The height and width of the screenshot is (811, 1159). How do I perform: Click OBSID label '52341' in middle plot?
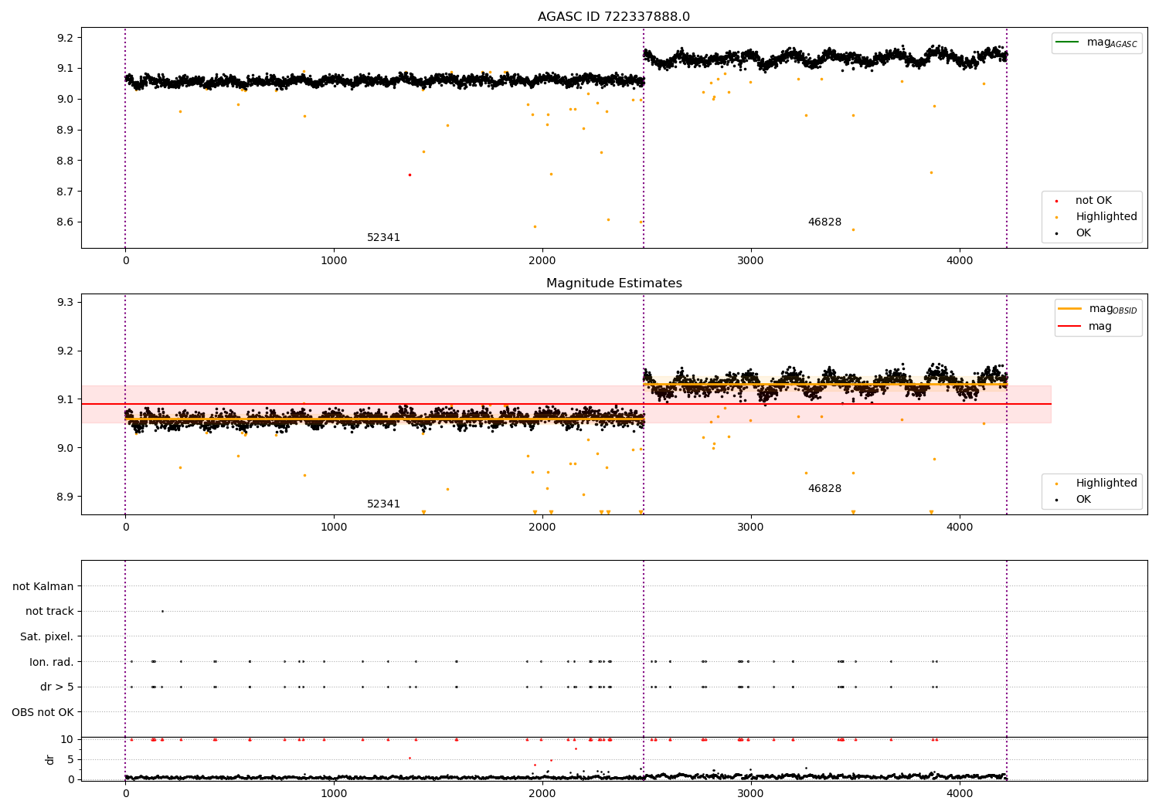click(383, 504)
